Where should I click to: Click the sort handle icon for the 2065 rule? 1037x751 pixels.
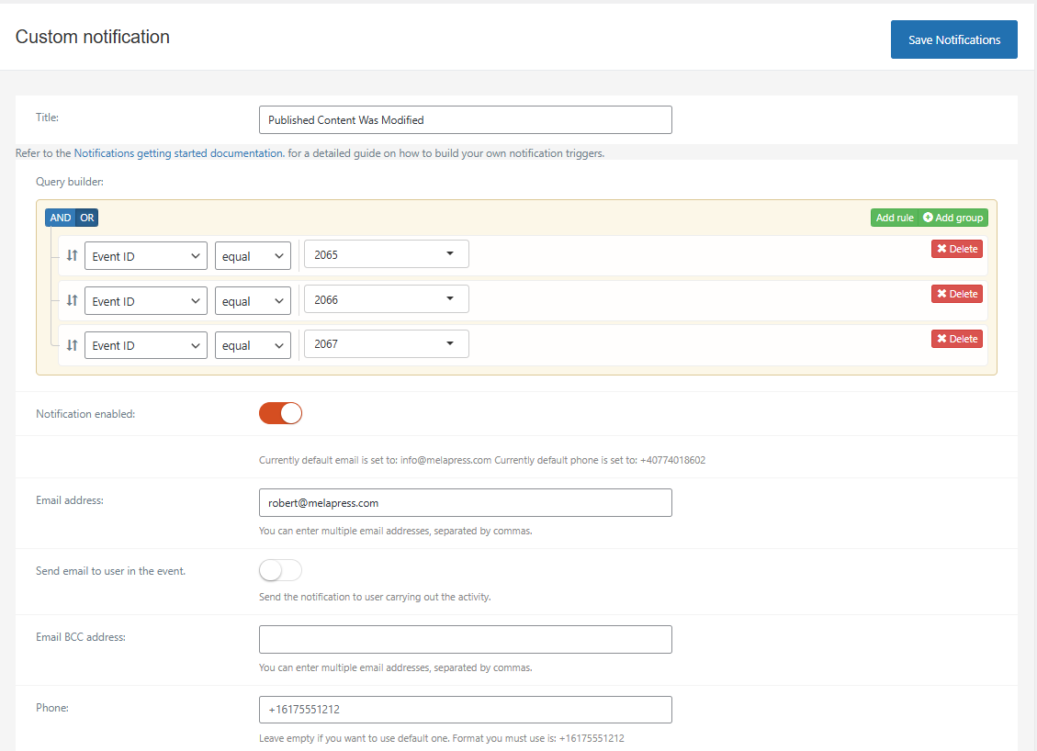point(72,255)
